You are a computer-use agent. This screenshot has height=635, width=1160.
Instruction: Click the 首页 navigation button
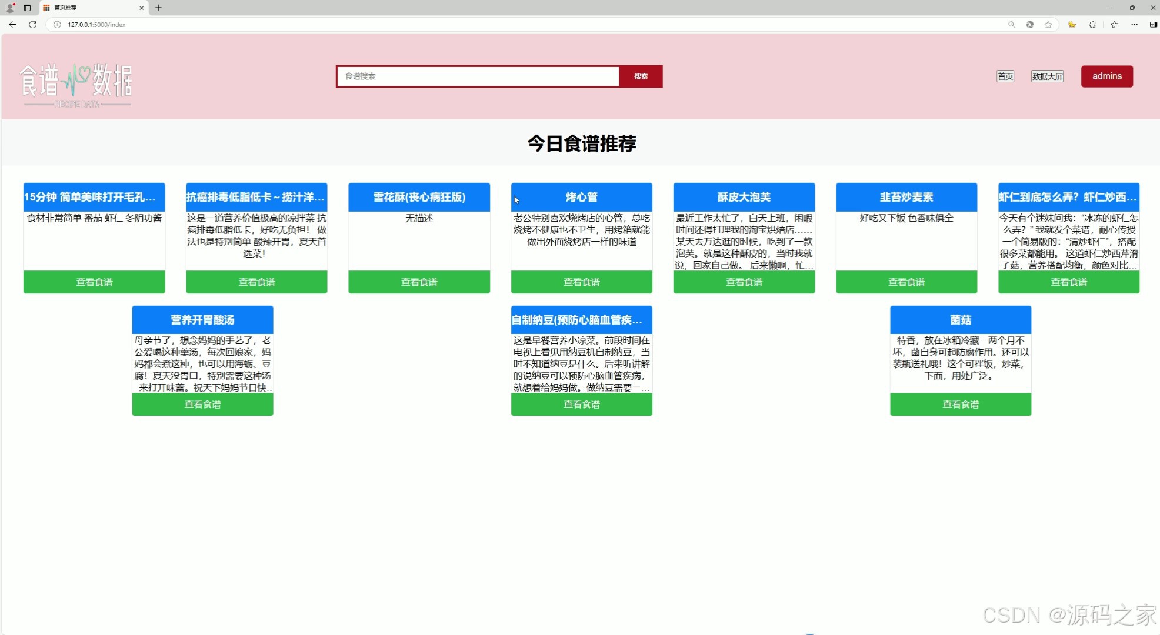coord(1004,76)
